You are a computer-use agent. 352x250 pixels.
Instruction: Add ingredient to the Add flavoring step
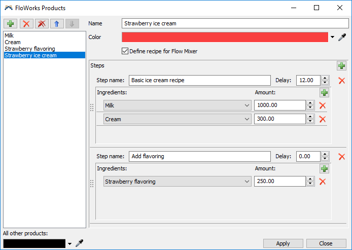324,168
